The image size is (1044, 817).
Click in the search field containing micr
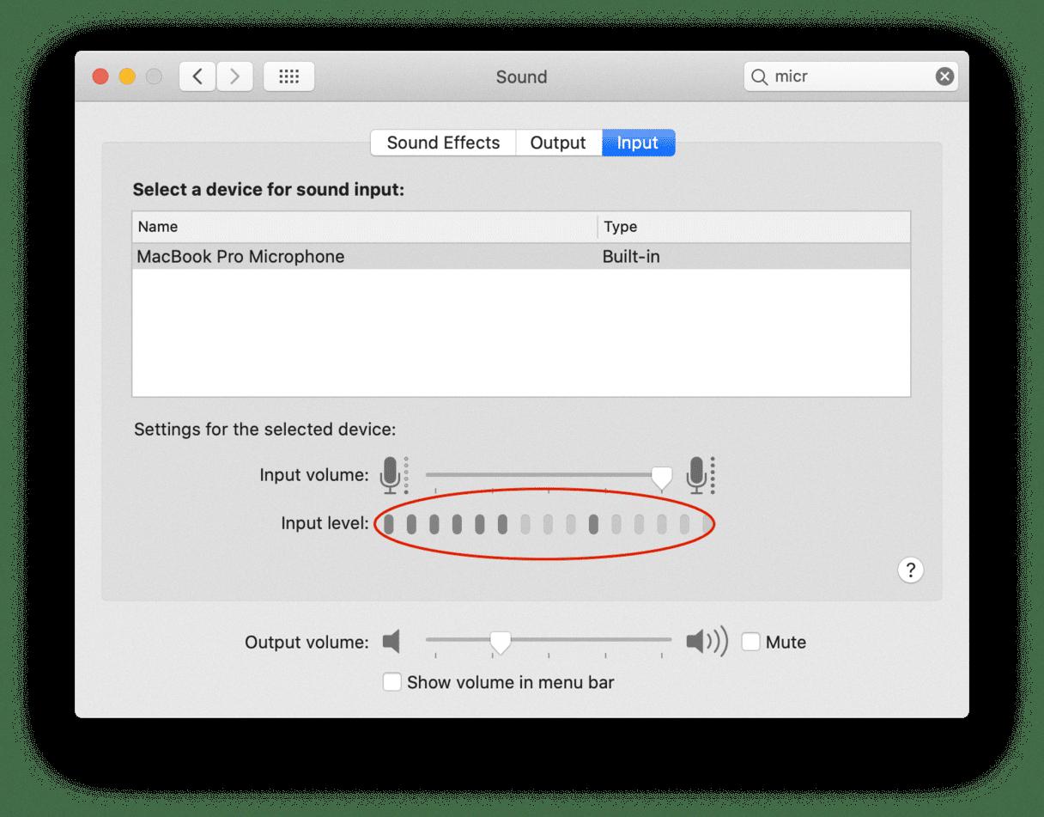pos(851,76)
